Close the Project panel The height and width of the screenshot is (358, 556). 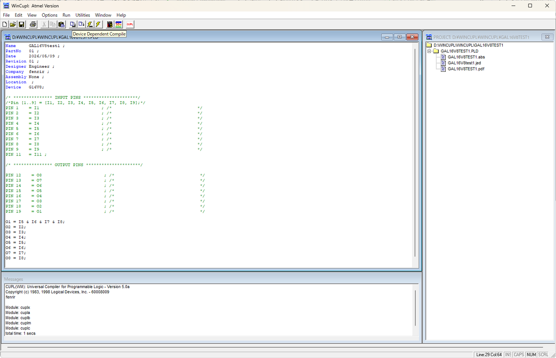coord(548,37)
